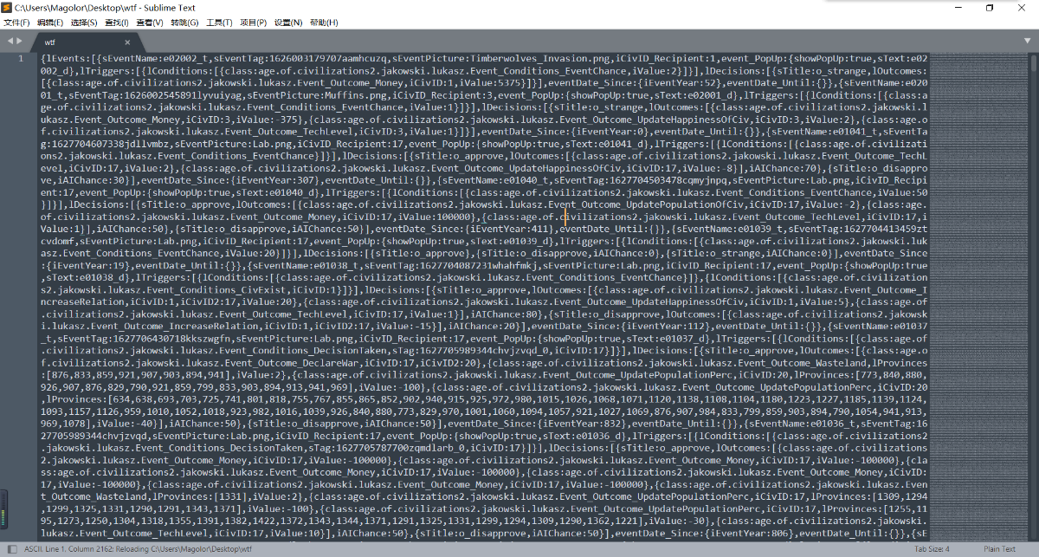Open the 选择(S) menu

[x=84, y=22]
